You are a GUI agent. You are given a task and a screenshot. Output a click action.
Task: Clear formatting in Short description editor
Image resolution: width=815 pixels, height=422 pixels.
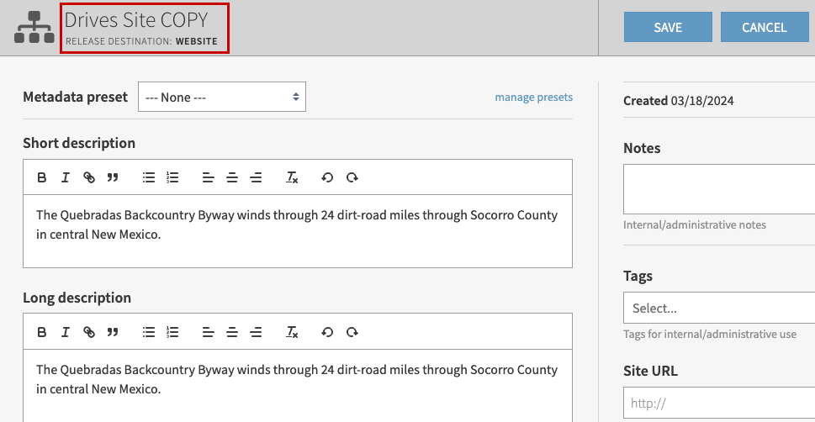[x=292, y=177]
